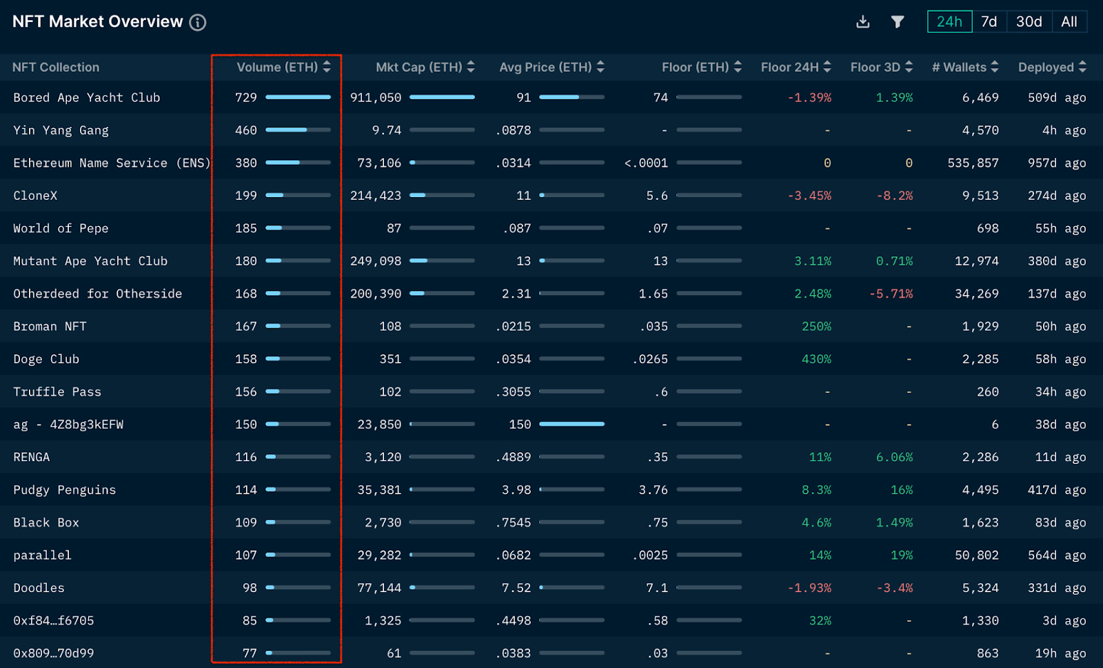Image resolution: width=1103 pixels, height=668 pixels.
Task: Select Doodles collection name
Action: click(x=39, y=588)
